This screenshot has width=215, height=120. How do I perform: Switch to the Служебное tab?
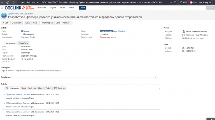[x=23, y=43]
